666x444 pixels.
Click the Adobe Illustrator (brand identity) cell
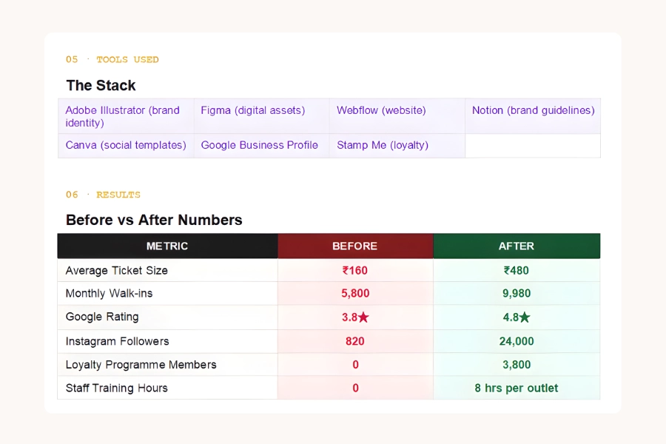pos(125,116)
